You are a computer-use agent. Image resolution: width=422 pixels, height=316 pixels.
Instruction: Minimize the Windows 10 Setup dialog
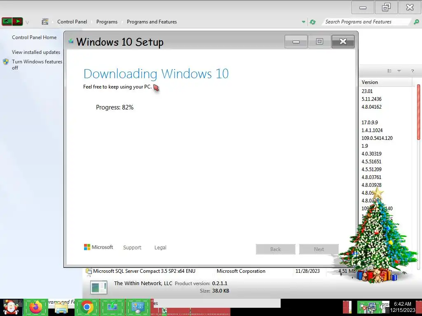pos(296,42)
